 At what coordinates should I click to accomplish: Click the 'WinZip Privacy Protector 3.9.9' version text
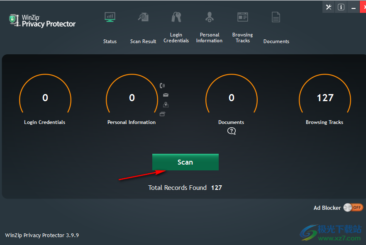pyautogui.click(x=42, y=235)
